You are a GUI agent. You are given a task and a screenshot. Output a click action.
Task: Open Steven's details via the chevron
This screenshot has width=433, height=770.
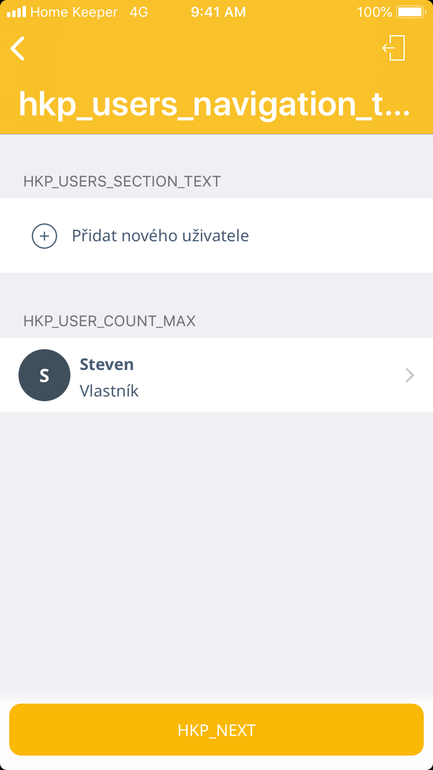pyautogui.click(x=409, y=376)
